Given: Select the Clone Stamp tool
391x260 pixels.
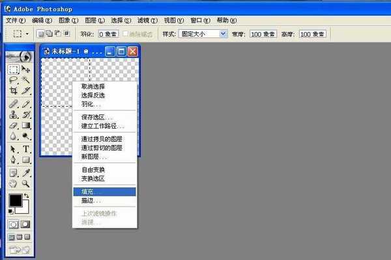Looking at the screenshot, I should (x=14, y=114).
